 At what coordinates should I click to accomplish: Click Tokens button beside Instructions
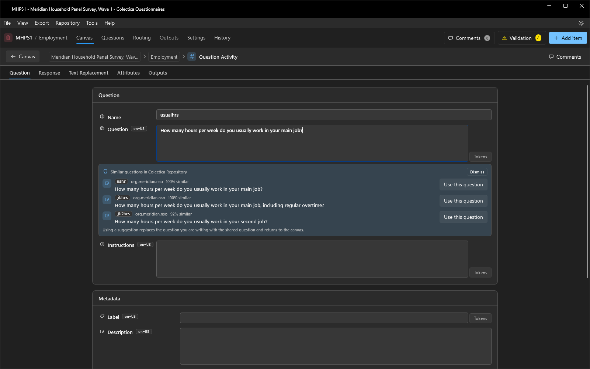click(480, 273)
